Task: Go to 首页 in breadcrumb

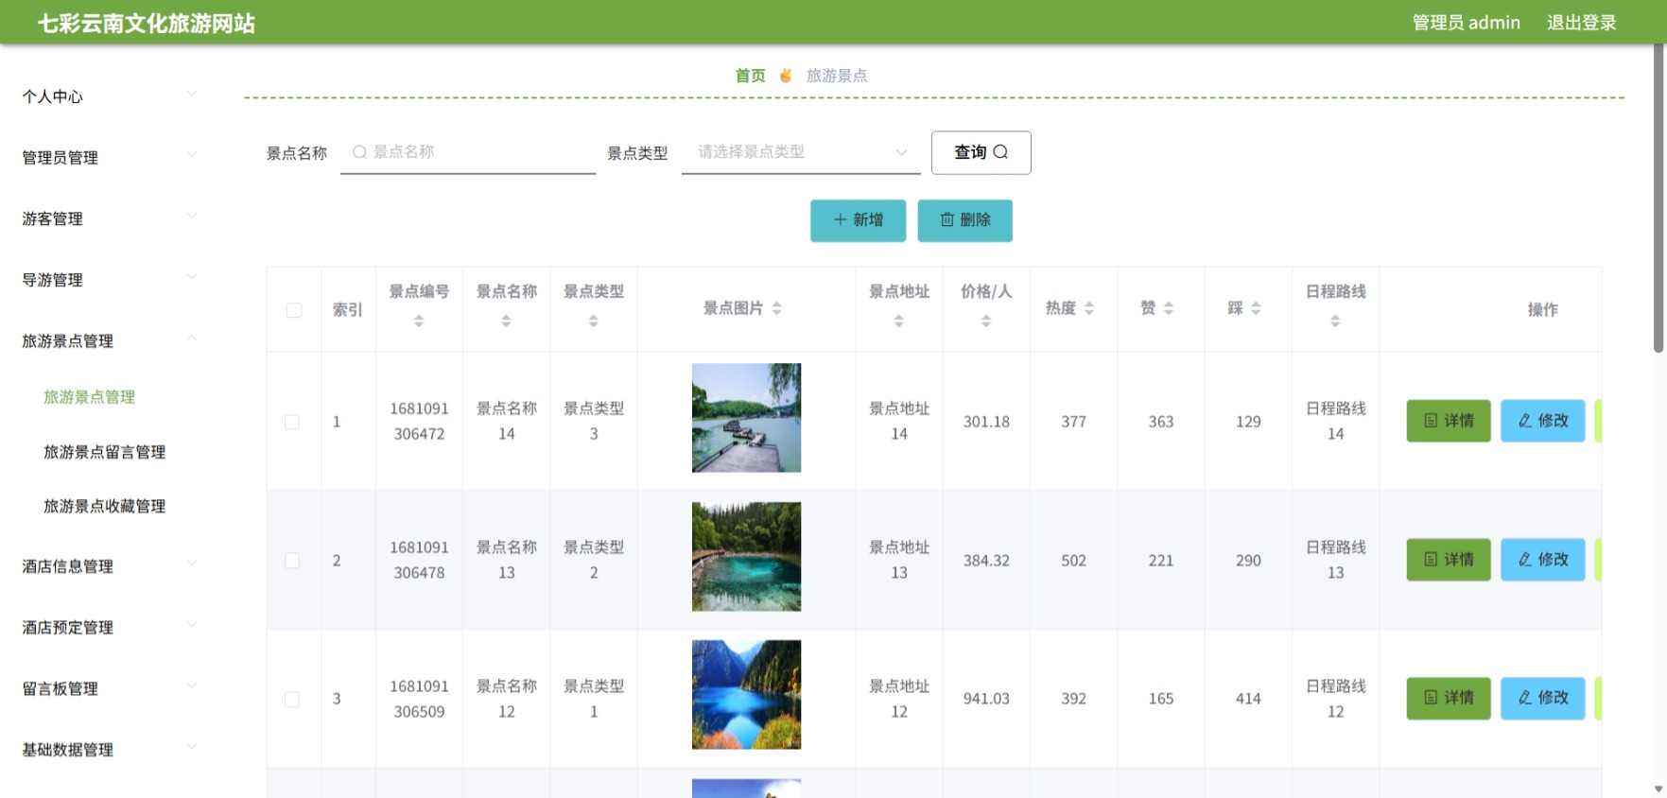Action: coord(751,76)
